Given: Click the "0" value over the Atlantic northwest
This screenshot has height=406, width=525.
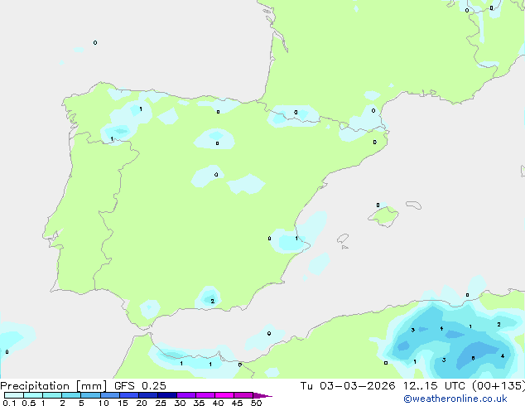Looking at the screenshot, I should point(95,42).
